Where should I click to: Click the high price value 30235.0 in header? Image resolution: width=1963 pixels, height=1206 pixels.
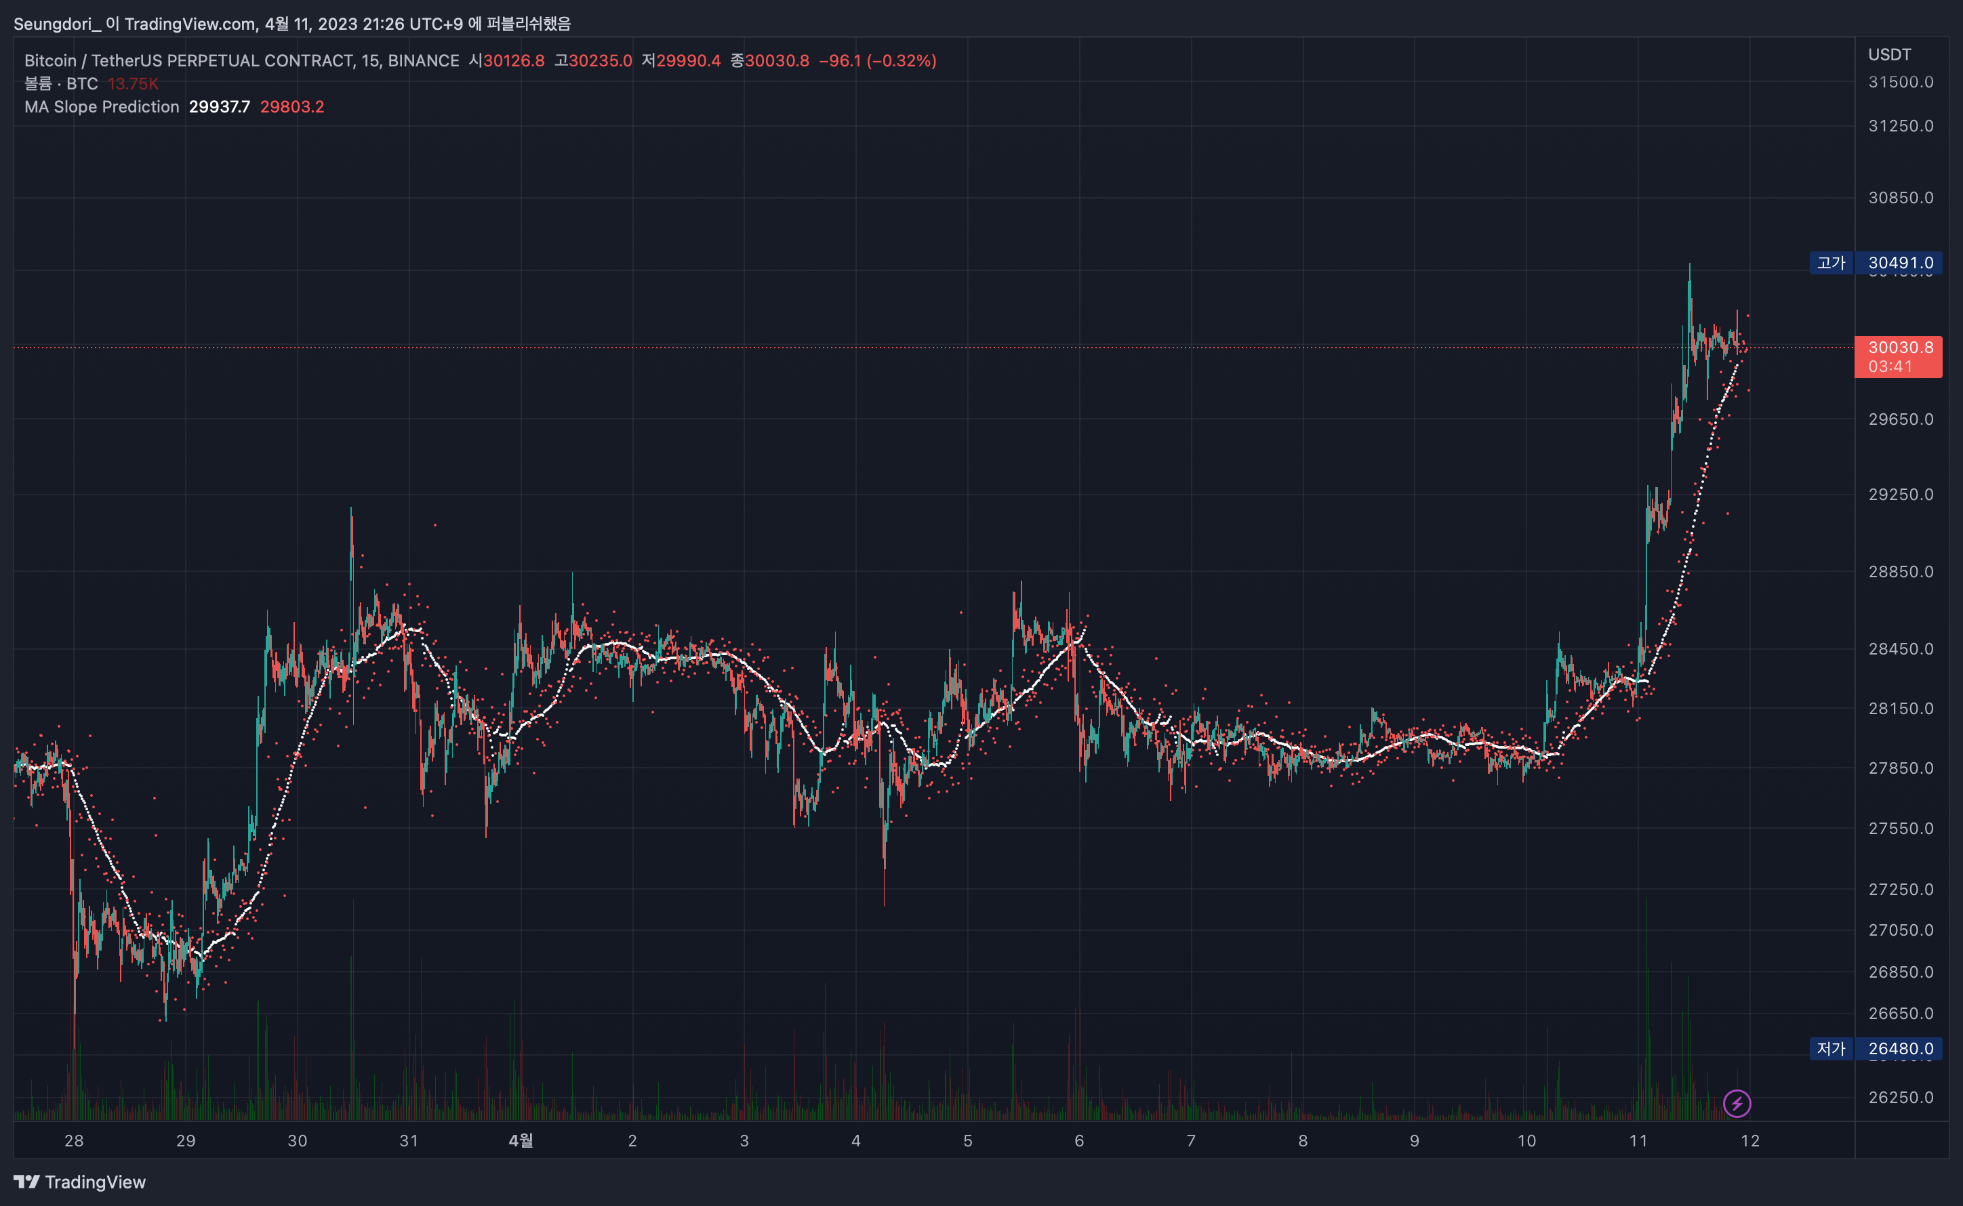click(x=600, y=60)
